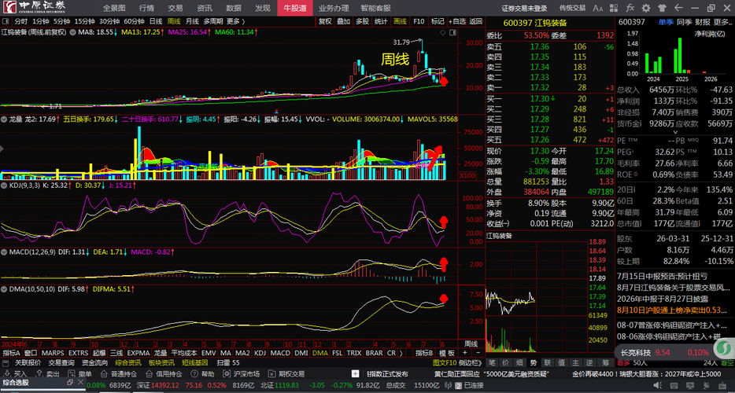
Task: Expand 更多 period options
Action: (x=236, y=21)
